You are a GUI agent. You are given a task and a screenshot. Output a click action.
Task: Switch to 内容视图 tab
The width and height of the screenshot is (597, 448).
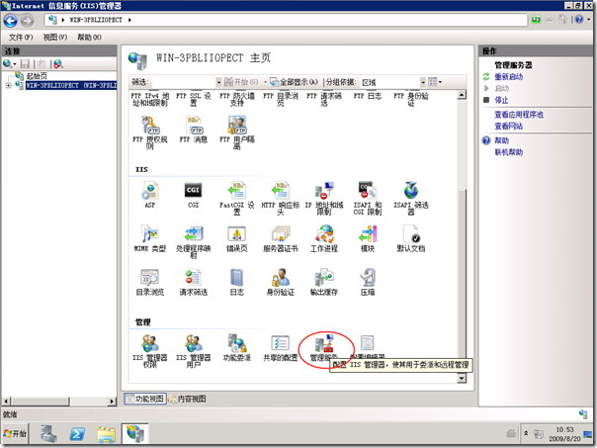188,399
